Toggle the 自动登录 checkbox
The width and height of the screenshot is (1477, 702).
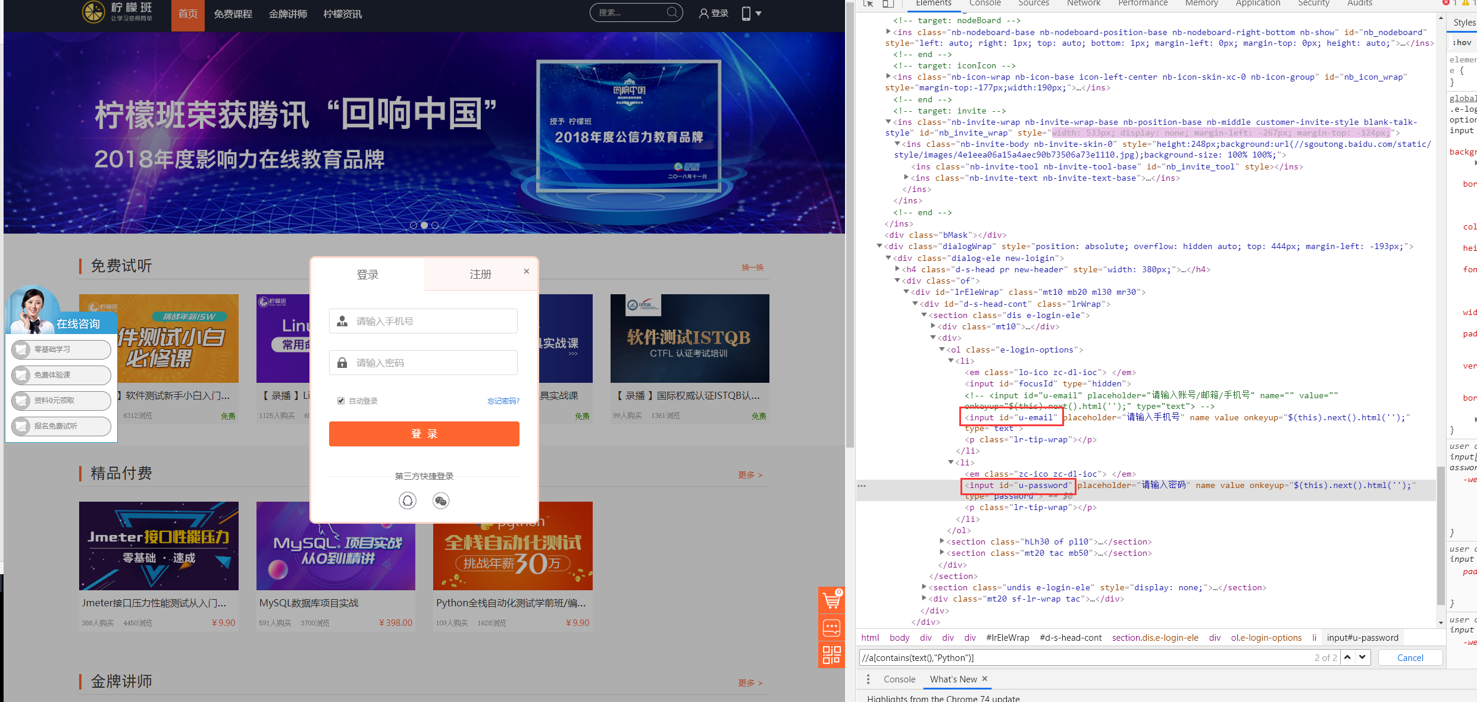point(341,401)
